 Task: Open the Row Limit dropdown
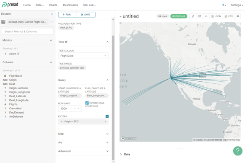(x=70, y=109)
